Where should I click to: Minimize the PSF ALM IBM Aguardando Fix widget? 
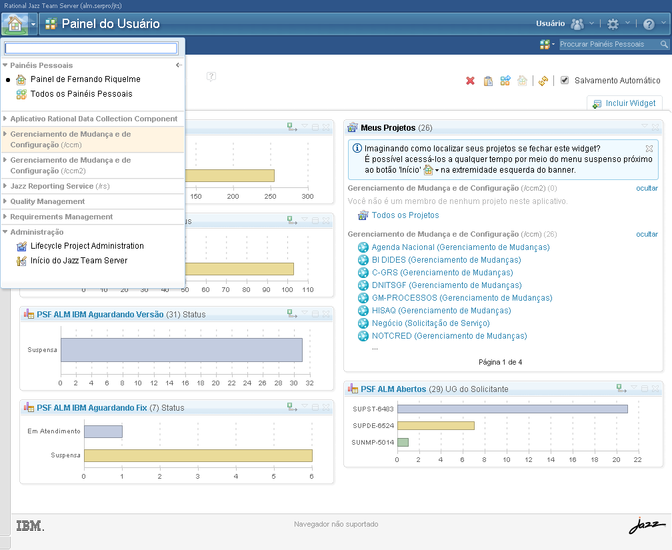click(315, 407)
